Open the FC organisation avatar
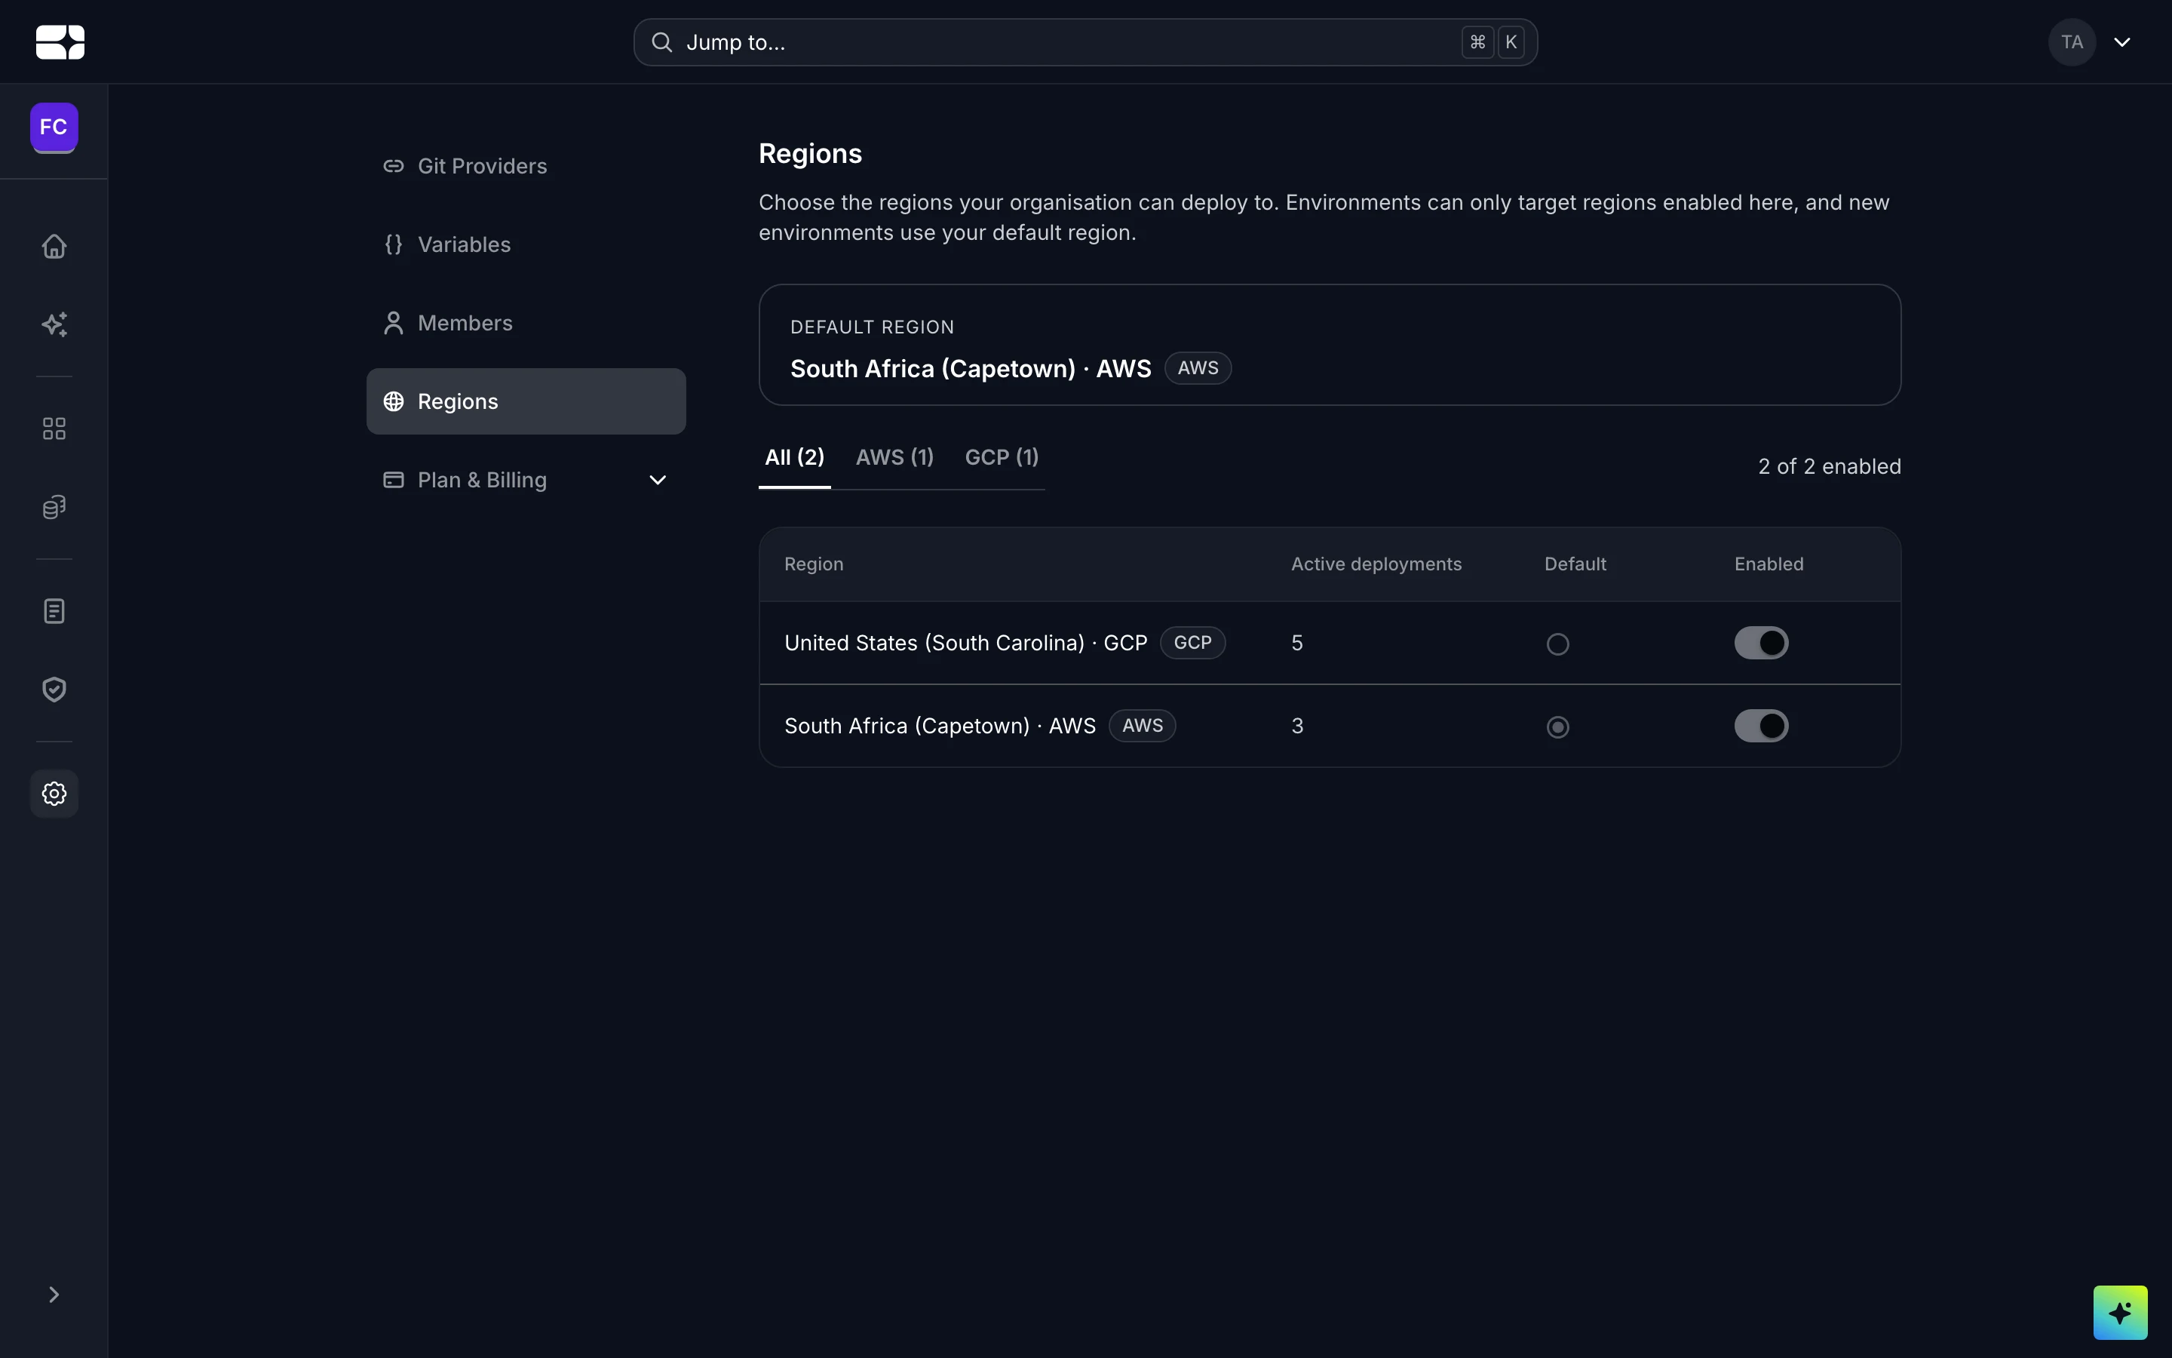This screenshot has width=2172, height=1358. 54,128
